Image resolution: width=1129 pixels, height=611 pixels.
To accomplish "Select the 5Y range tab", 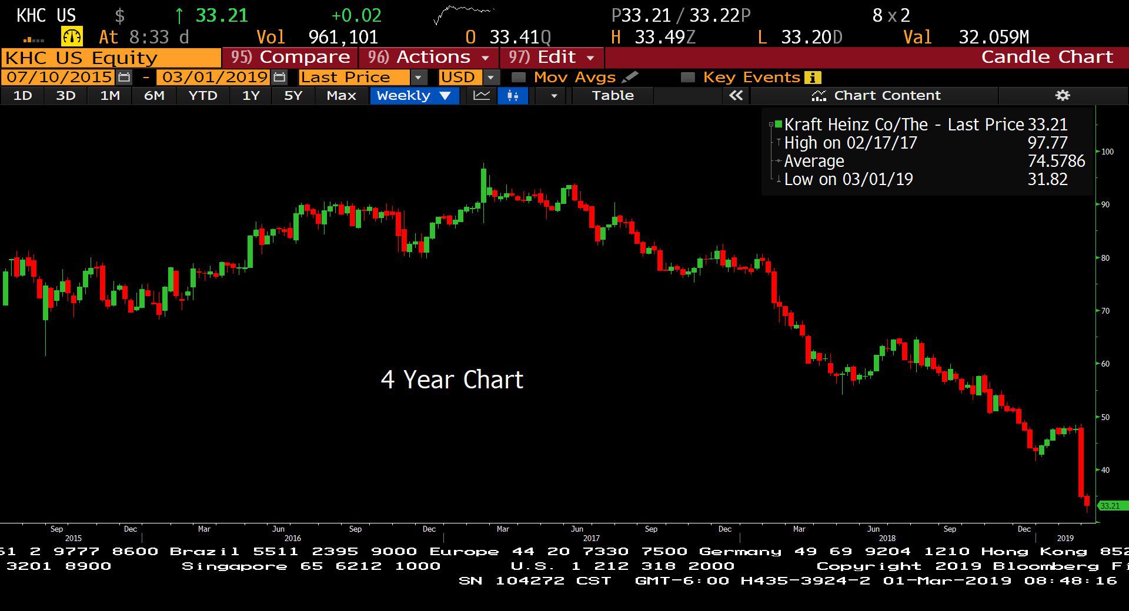I will 293,96.
